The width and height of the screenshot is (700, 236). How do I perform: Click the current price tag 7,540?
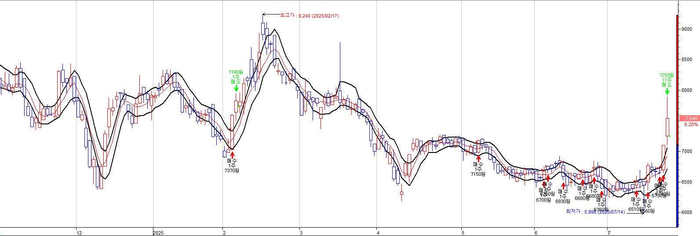(689, 118)
